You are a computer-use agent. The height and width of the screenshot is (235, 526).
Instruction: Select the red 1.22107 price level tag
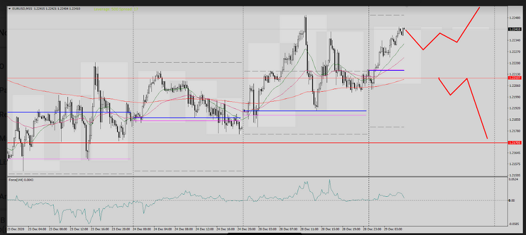(515, 78)
